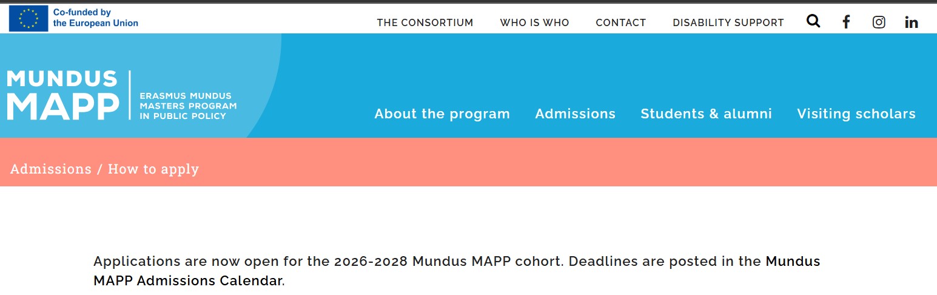Open the Visiting scholars menu
Viewport: 937px width, 295px height.
(856, 114)
